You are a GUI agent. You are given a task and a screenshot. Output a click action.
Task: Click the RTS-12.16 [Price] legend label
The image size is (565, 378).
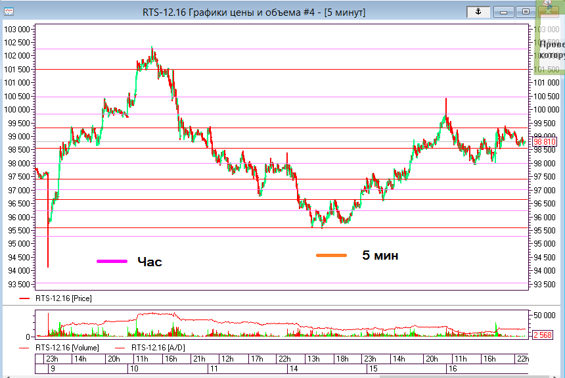pyautogui.click(x=64, y=298)
